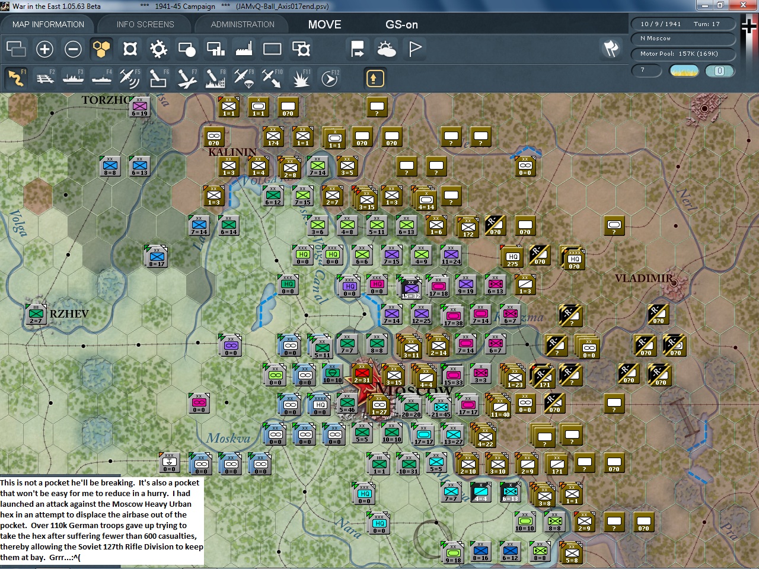Click the GS-on status label

[401, 24]
